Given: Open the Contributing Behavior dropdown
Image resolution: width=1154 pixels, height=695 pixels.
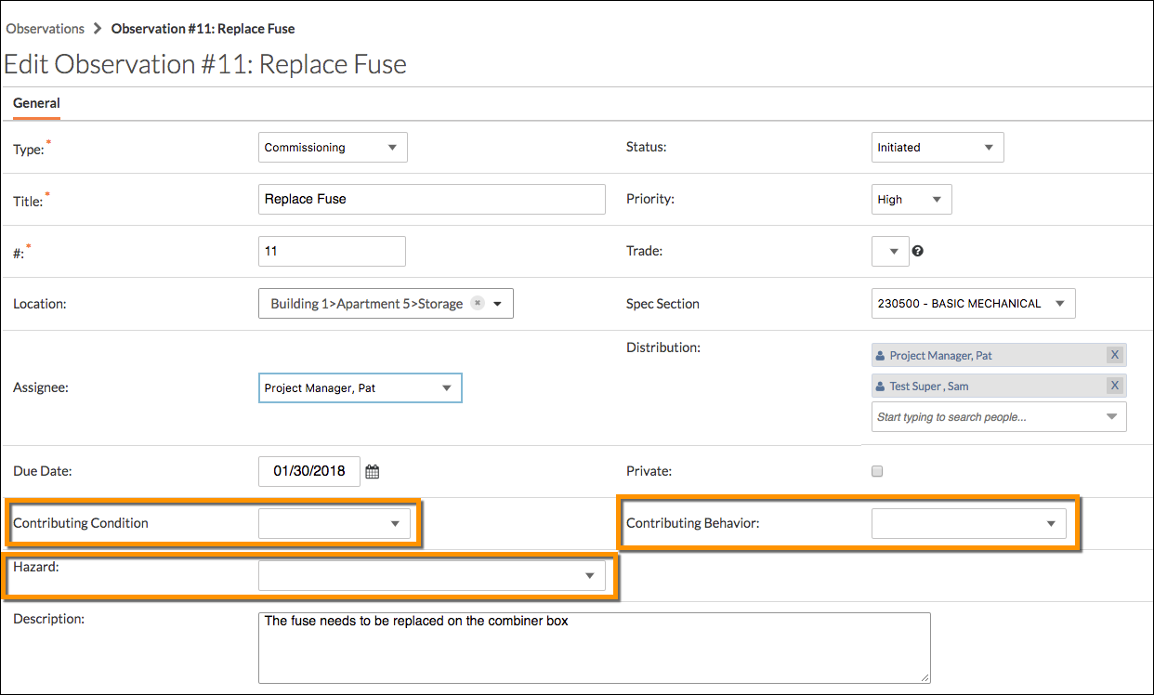Looking at the screenshot, I should 967,524.
